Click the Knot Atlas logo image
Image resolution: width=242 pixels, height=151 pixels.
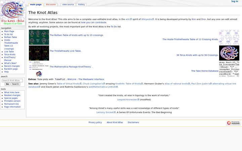click(12, 13)
